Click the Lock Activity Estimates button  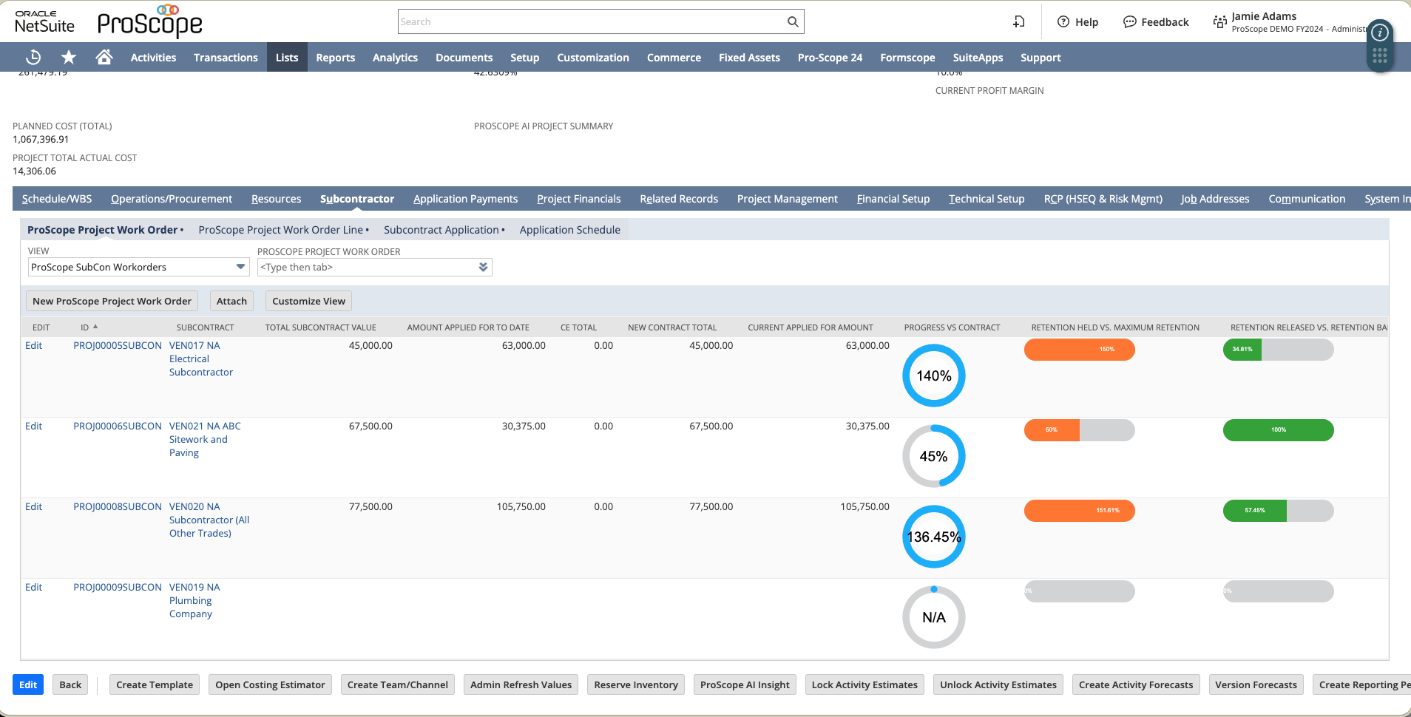pyautogui.click(x=864, y=684)
